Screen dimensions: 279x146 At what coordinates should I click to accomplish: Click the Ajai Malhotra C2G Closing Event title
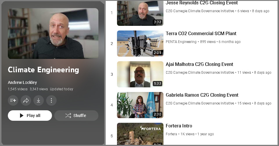[199, 64]
